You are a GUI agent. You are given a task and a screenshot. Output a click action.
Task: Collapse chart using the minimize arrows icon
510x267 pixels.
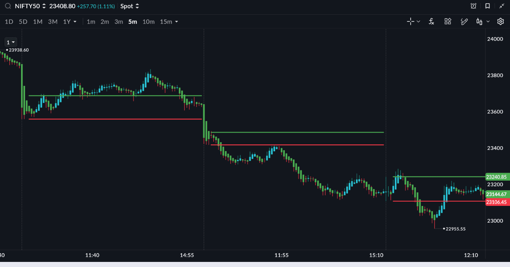(502, 6)
